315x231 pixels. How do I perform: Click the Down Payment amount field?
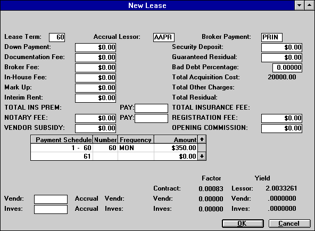click(x=95, y=47)
